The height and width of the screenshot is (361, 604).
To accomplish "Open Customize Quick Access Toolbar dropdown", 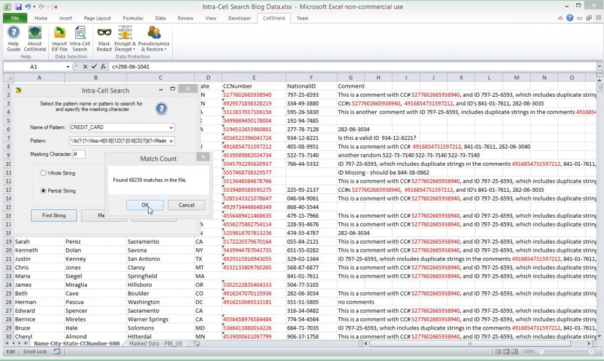I will click(55, 7).
